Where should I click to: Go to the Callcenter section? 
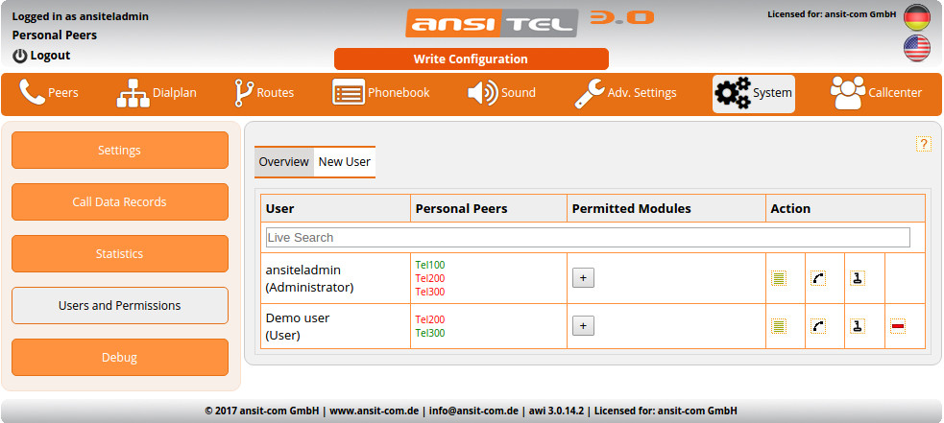click(875, 93)
